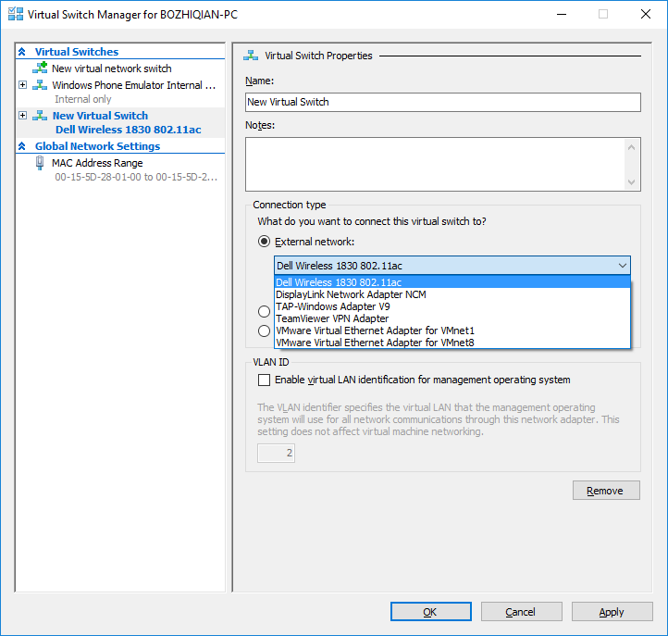The height and width of the screenshot is (636, 668).
Task: Choose Dell Wireless 1830 802.11ac from list
Action: click(452, 282)
